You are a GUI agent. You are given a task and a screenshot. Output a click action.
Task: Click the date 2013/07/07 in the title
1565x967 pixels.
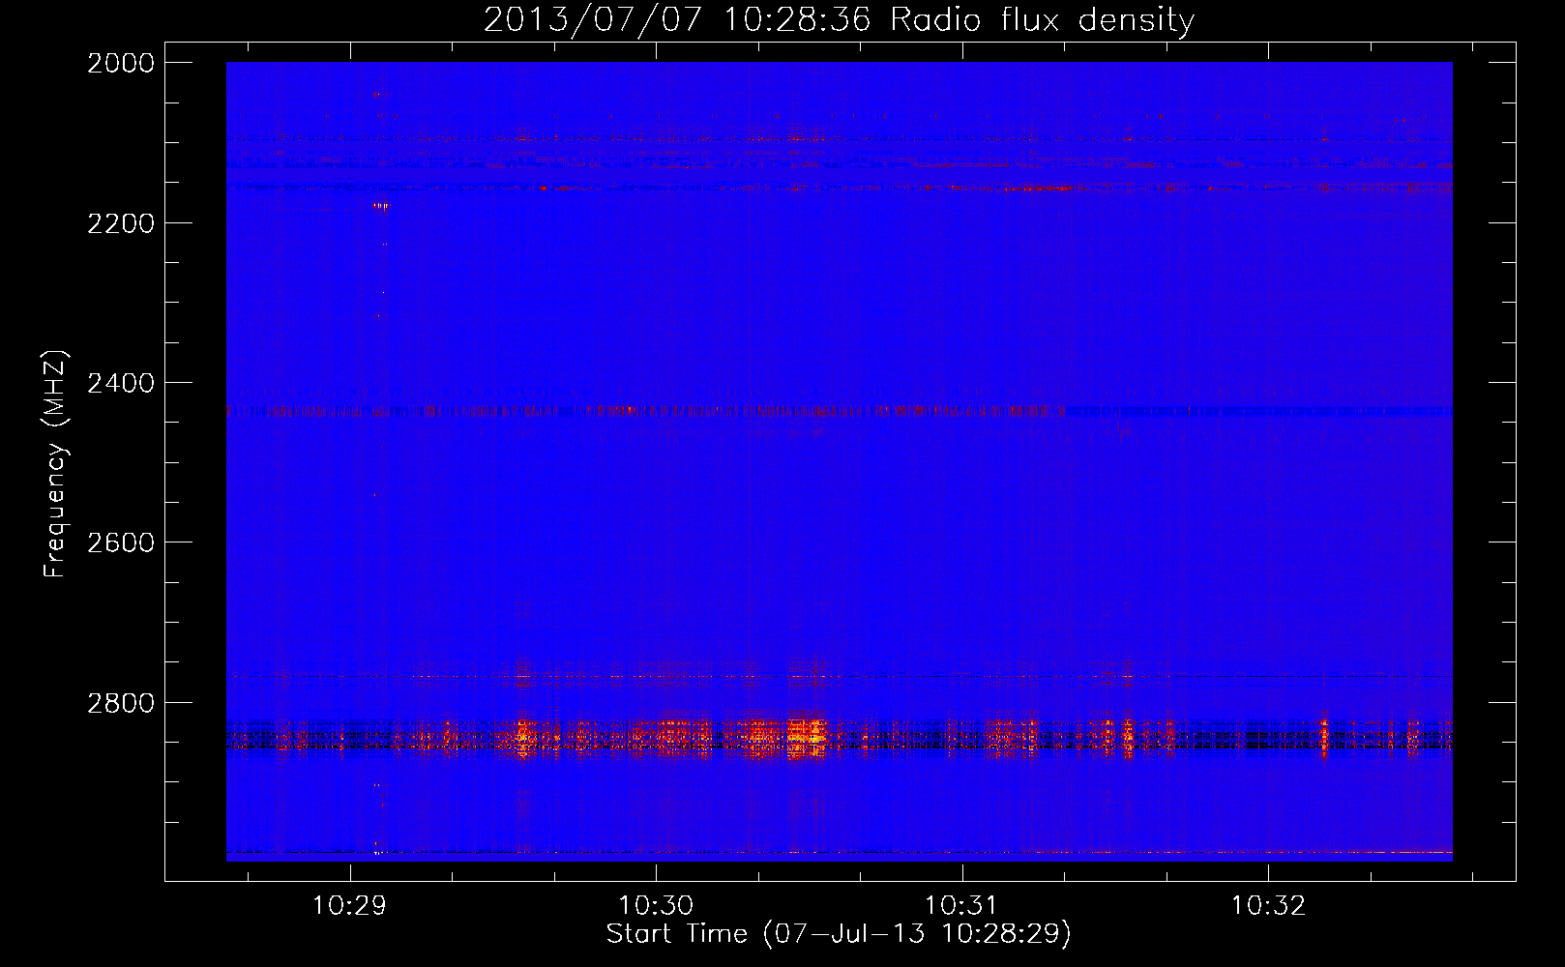(x=593, y=19)
